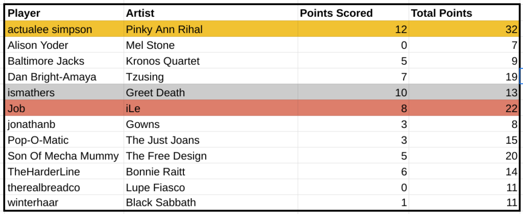523x214 pixels.
Task: Select the Kronos Quartet cell
Action: [x=210, y=61]
